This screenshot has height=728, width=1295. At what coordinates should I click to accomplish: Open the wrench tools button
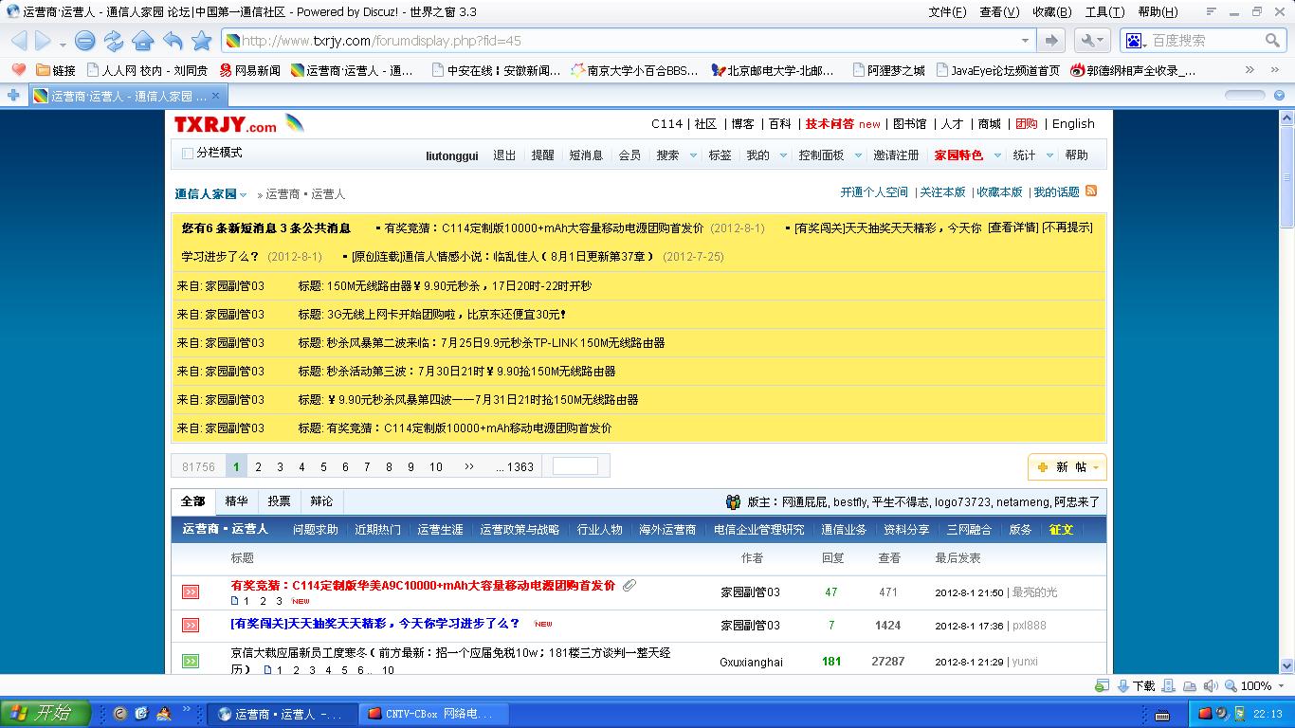click(1093, 41)
